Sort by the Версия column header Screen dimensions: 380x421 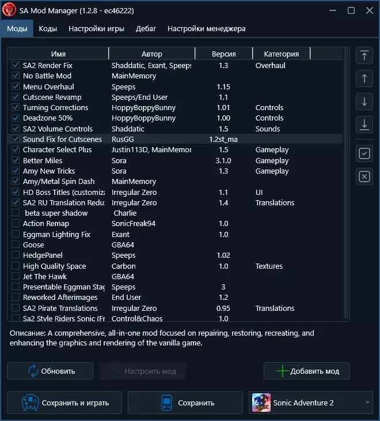(224, 54)
